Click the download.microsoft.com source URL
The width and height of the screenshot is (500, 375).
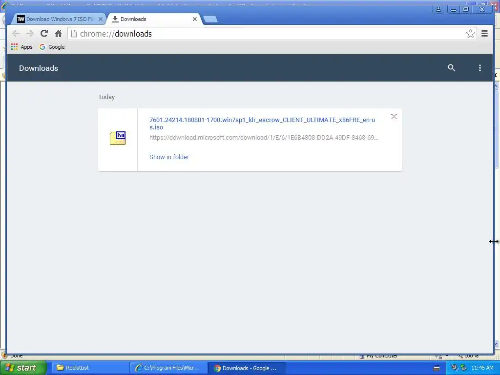coord(264,137)
